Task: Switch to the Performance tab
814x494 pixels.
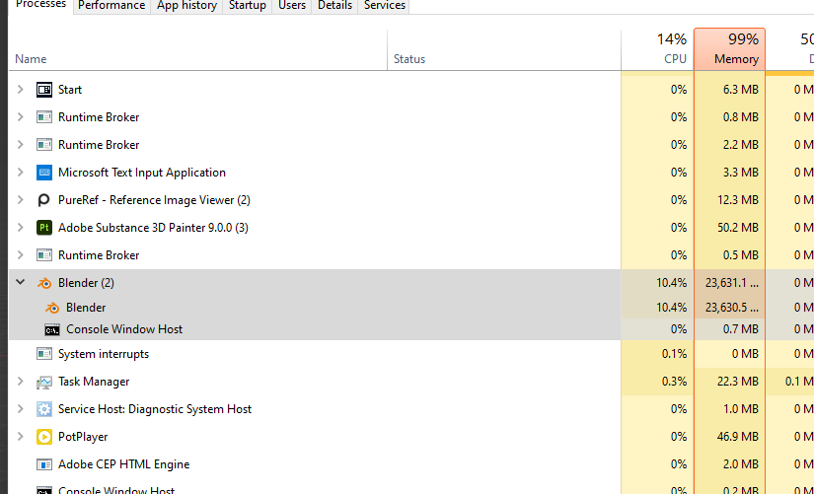Action: click(x=111, y=6)
